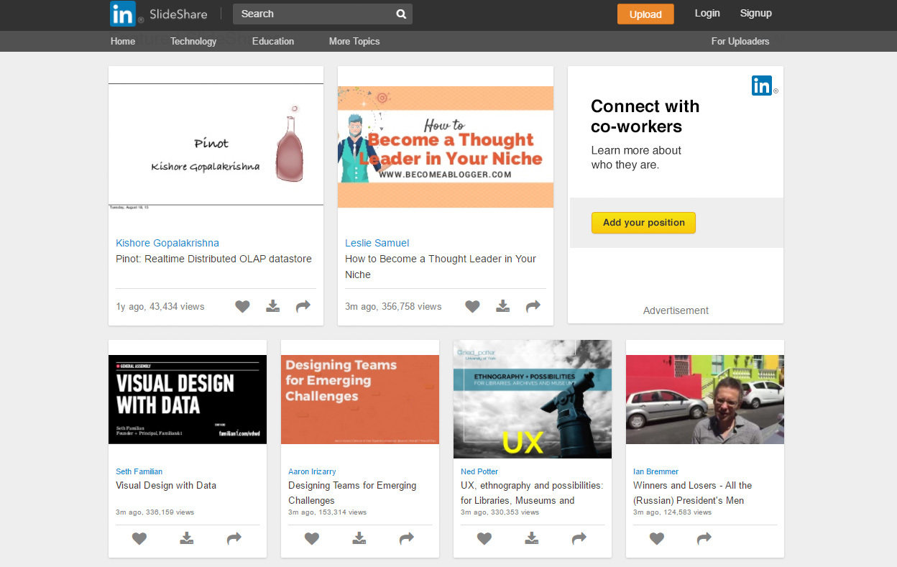Click the Login link

(707, 13)
